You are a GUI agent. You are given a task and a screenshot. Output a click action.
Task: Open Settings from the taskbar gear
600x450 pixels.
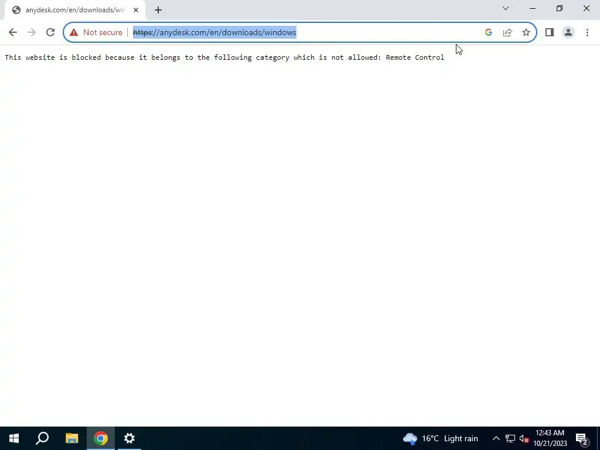tap(129, 438)
